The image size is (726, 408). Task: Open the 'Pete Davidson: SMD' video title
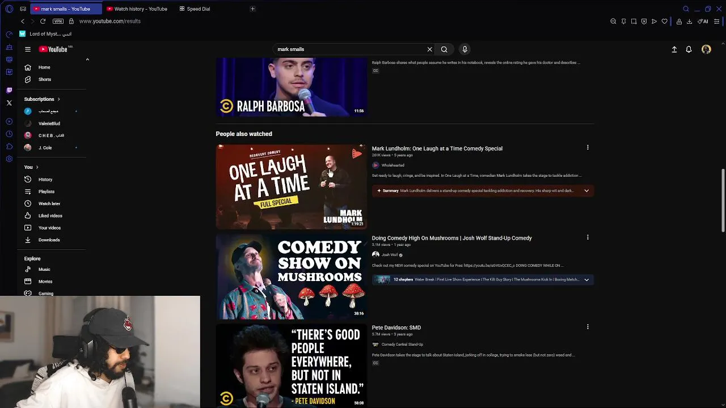tap(396, 328)
